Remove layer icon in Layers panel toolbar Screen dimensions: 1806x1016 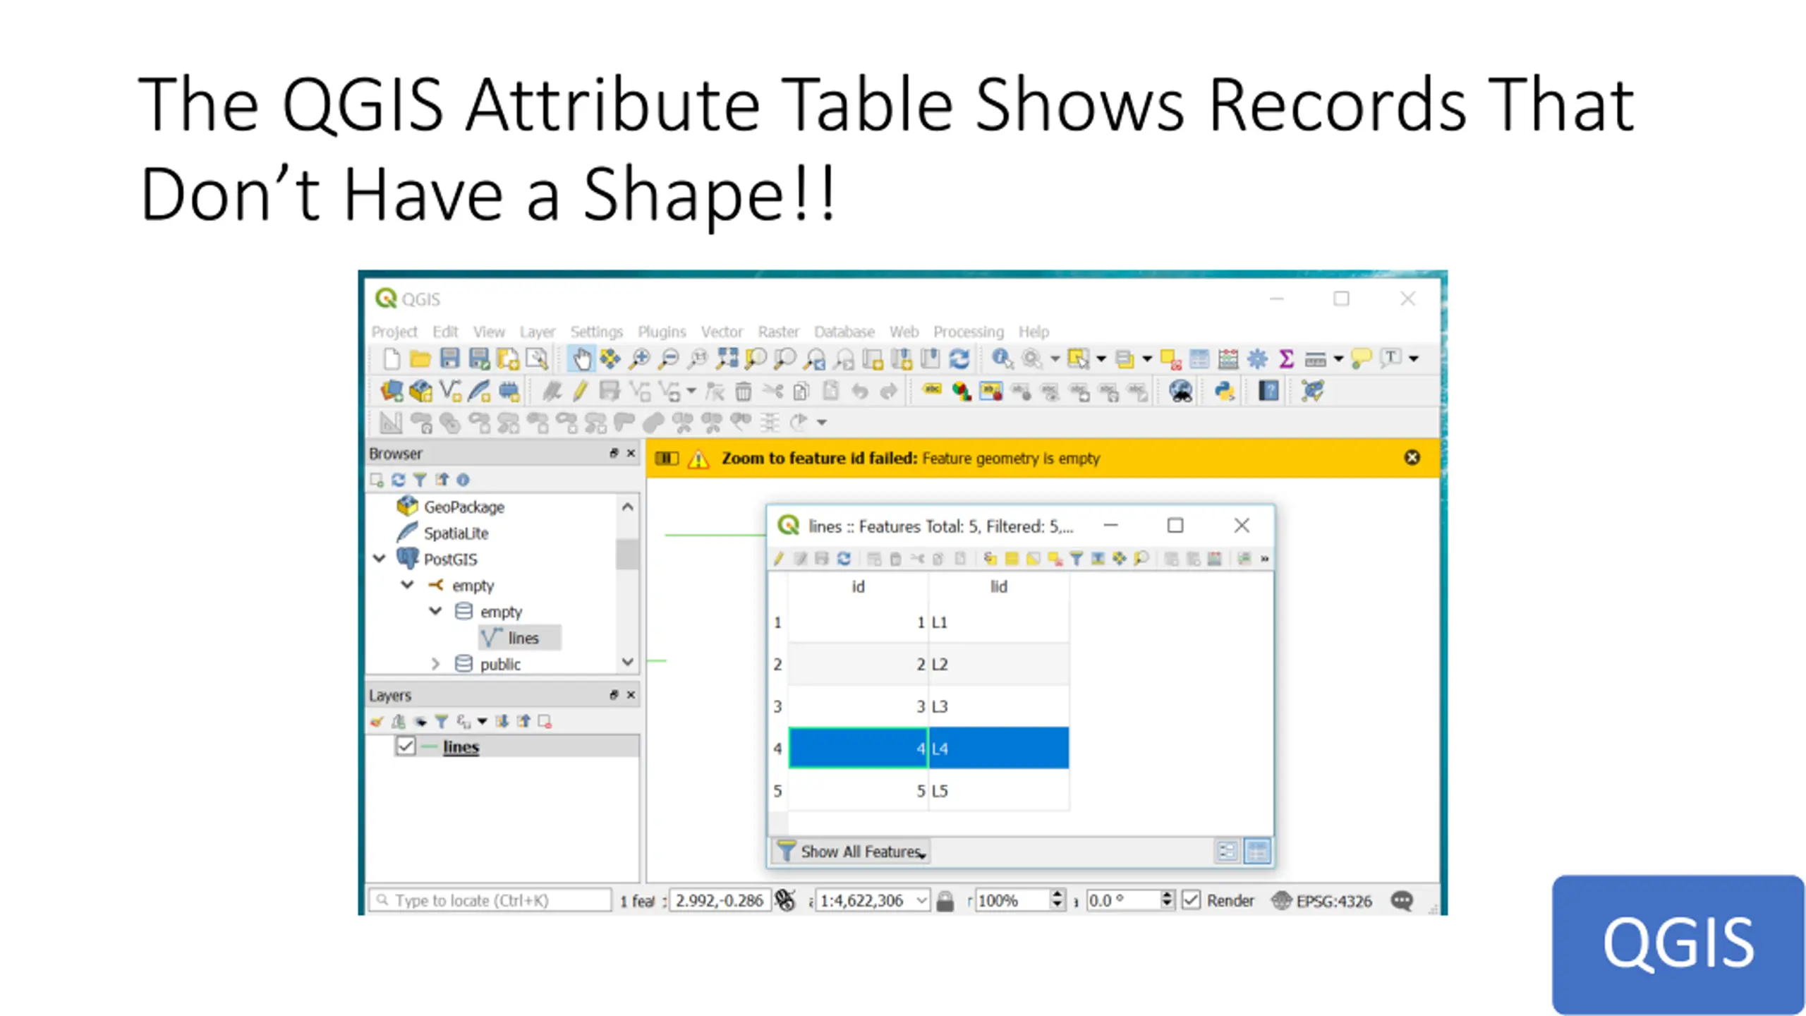[x=545, y=721]
